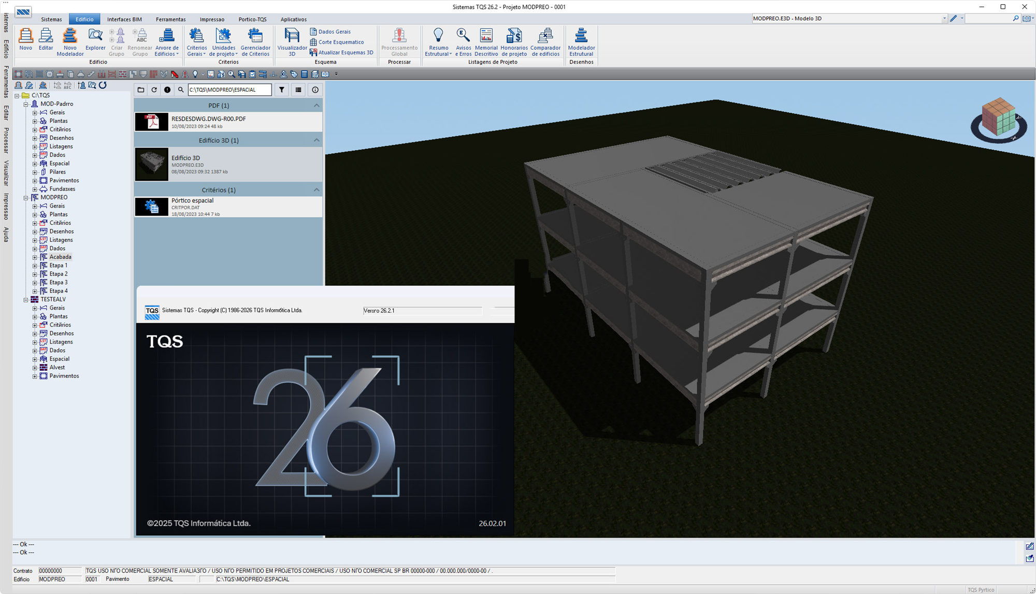
Task: Open the Editar building tool
Action: point(46,39)
